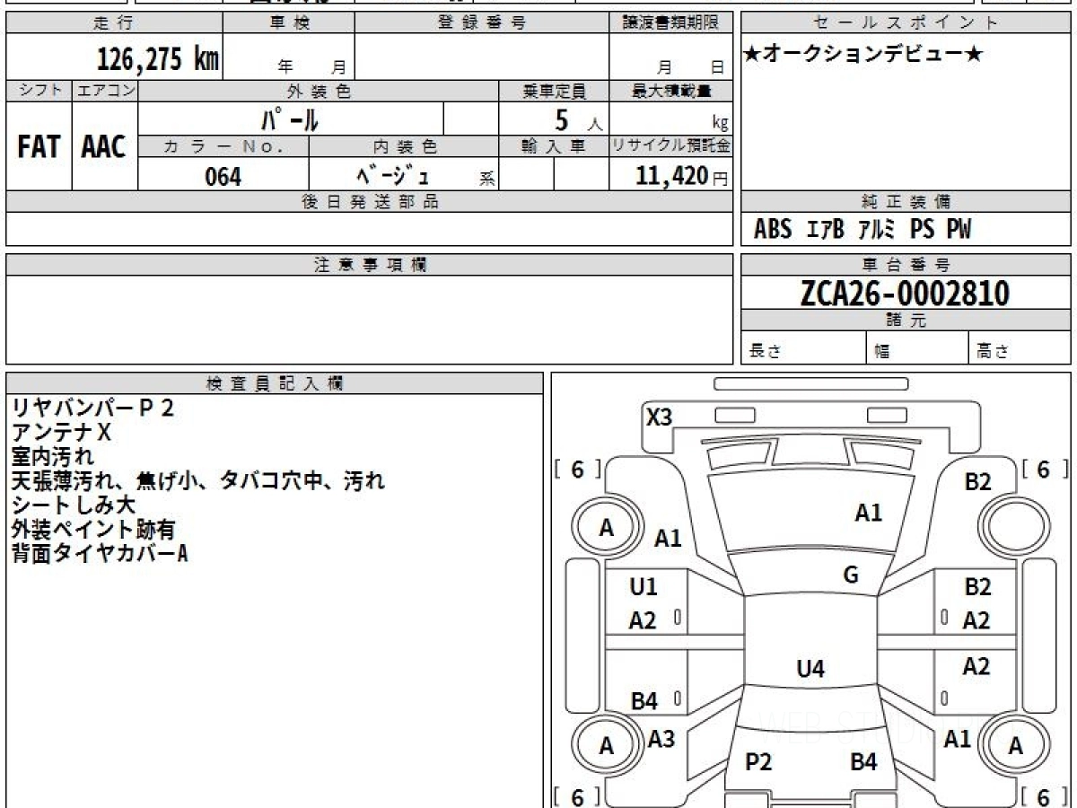Screen dimensions: 1077x808
Task: Click the カラーNo. label
Action: pos(223,146)
